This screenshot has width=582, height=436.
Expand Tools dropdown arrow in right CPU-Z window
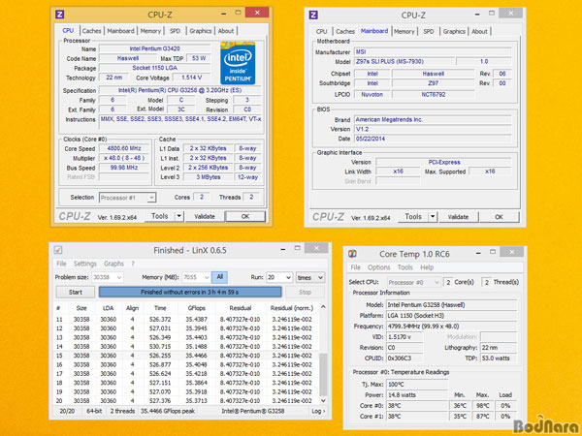tap(433, 216)
